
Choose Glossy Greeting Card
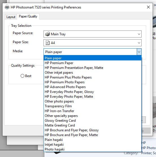click(x=92, y=121)
